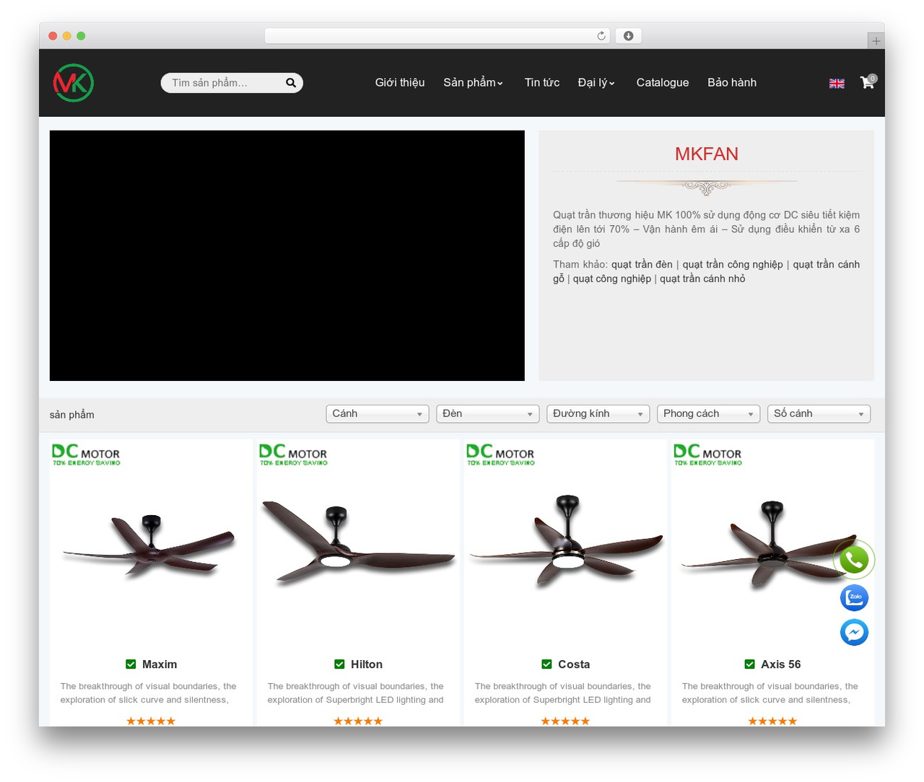Click the browser address bar
Image resolution: width=924 pixels, height=782 pixels.
(437, 36)
